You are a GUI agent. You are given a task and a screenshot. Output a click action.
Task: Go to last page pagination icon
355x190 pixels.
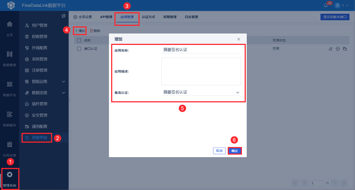click(x=344, y=183)
